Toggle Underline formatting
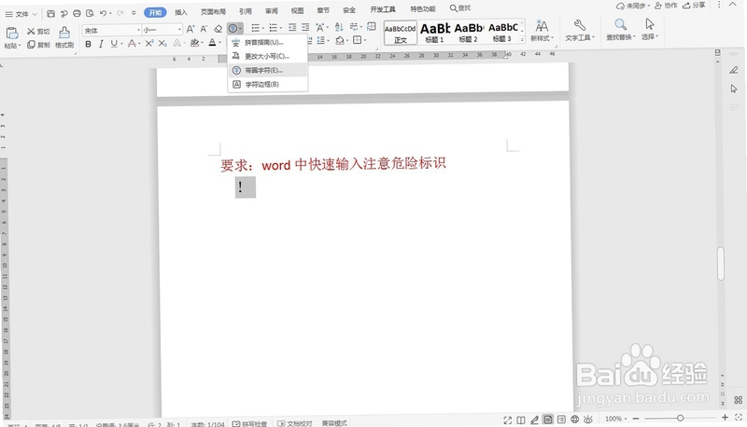The width and height of the screenshot is (747, 427). (114, 44)
